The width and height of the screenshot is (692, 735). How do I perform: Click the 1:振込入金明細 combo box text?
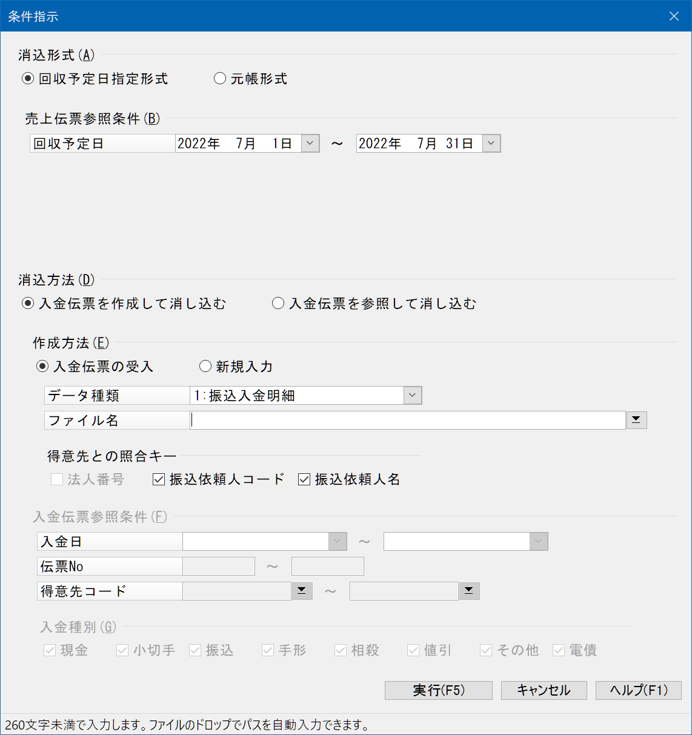point(296,396)
